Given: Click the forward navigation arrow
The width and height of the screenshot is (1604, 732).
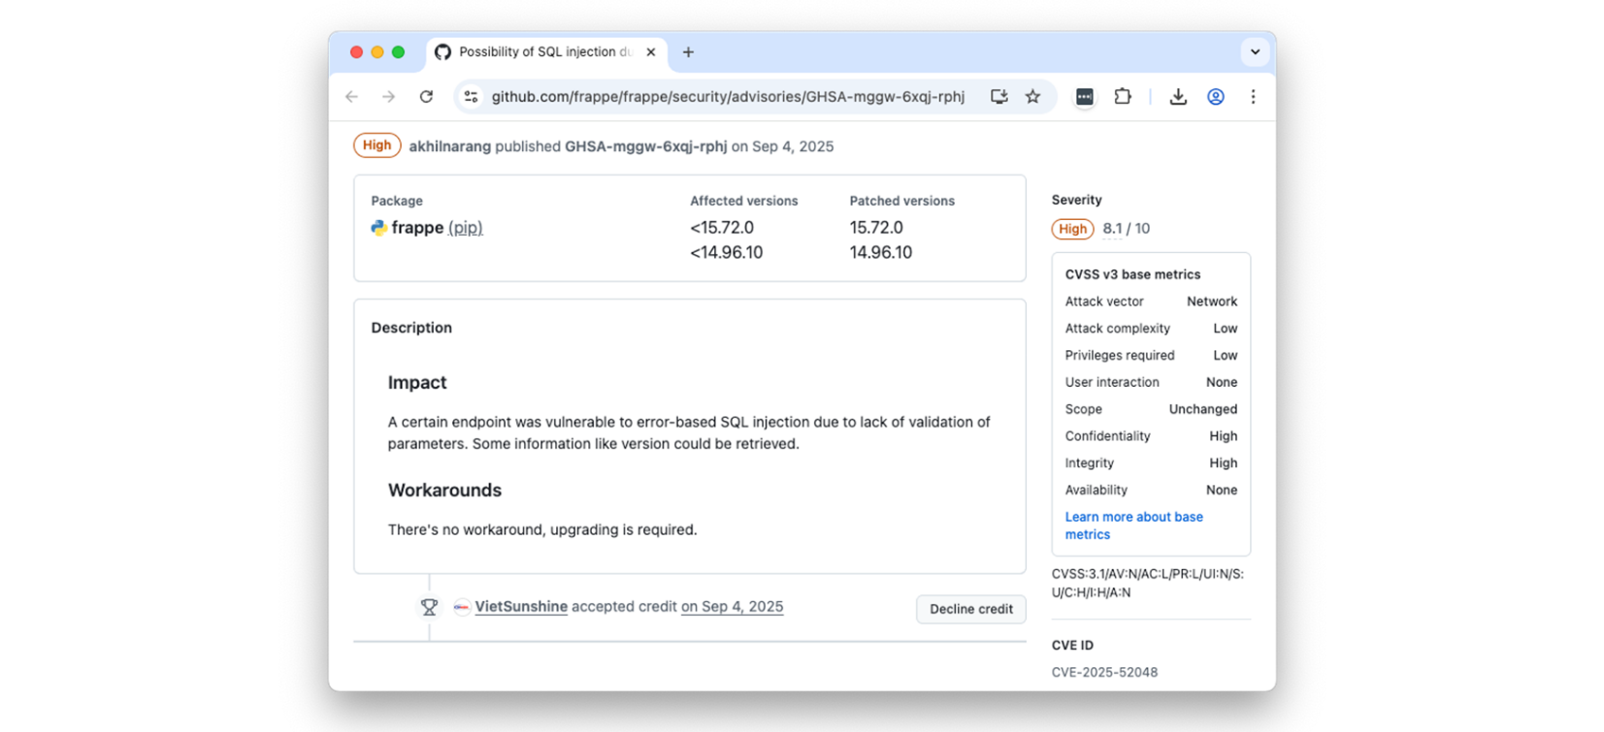Looking at the screenshot, I should [388, 97].
